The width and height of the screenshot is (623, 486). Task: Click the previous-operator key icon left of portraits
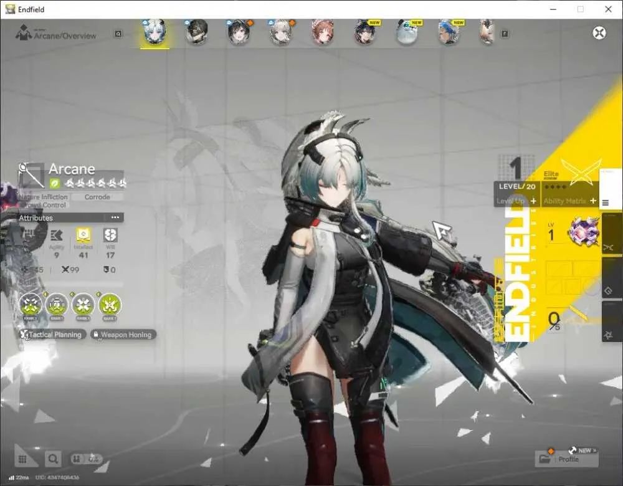pyautogui.click(x=118, y=34)
